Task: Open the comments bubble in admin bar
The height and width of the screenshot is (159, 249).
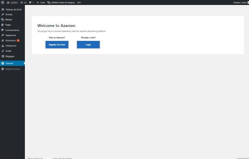Action: point(30,2)
